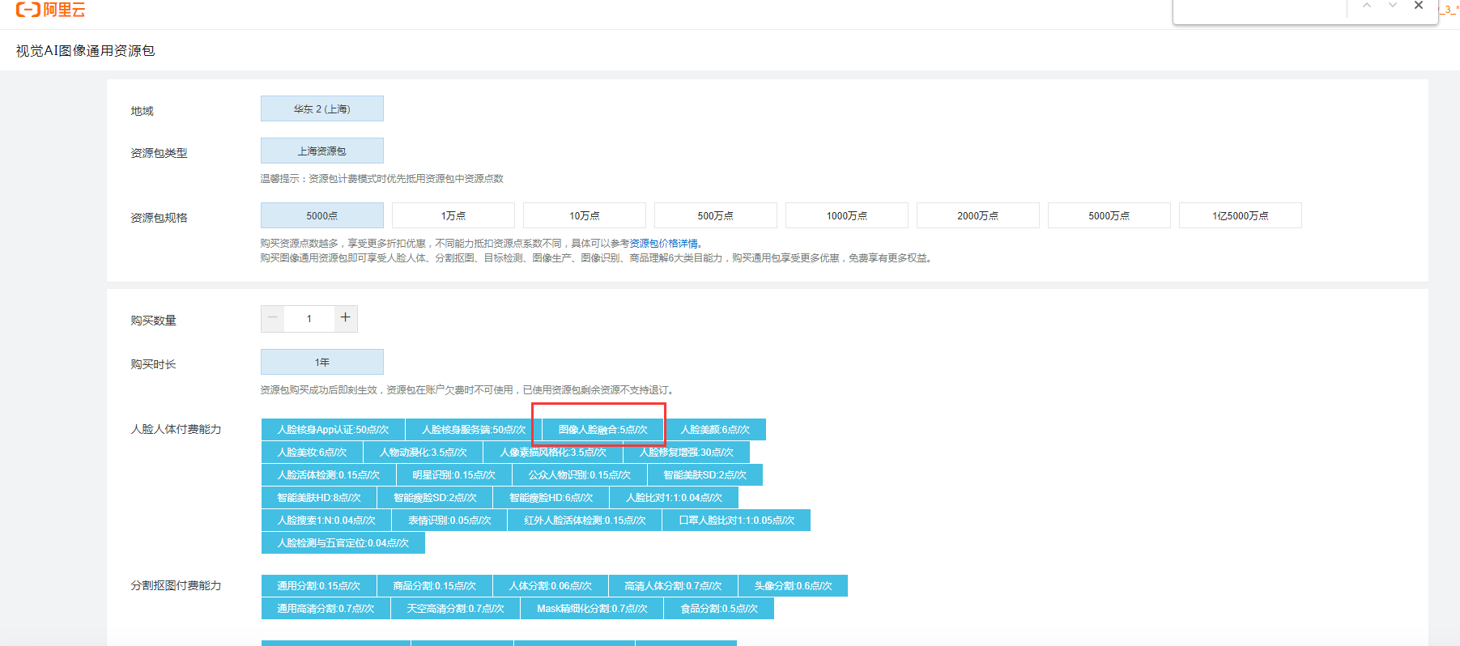Choose the 10万点 package size

click(585, 215)
